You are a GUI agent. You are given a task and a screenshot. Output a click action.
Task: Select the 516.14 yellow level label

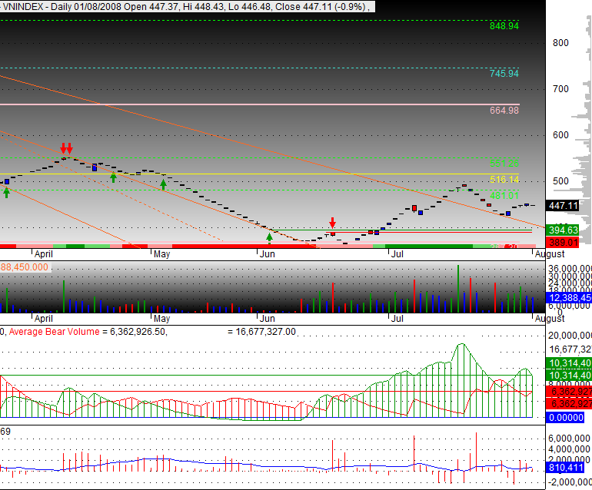tap(504, 179)
